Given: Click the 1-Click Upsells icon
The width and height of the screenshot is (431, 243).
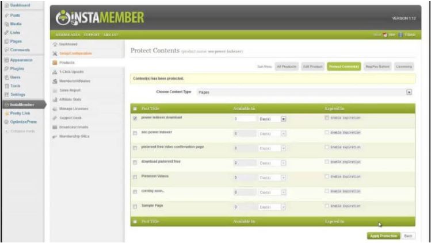Looking at the screenshot, I should tap(55, 72).
